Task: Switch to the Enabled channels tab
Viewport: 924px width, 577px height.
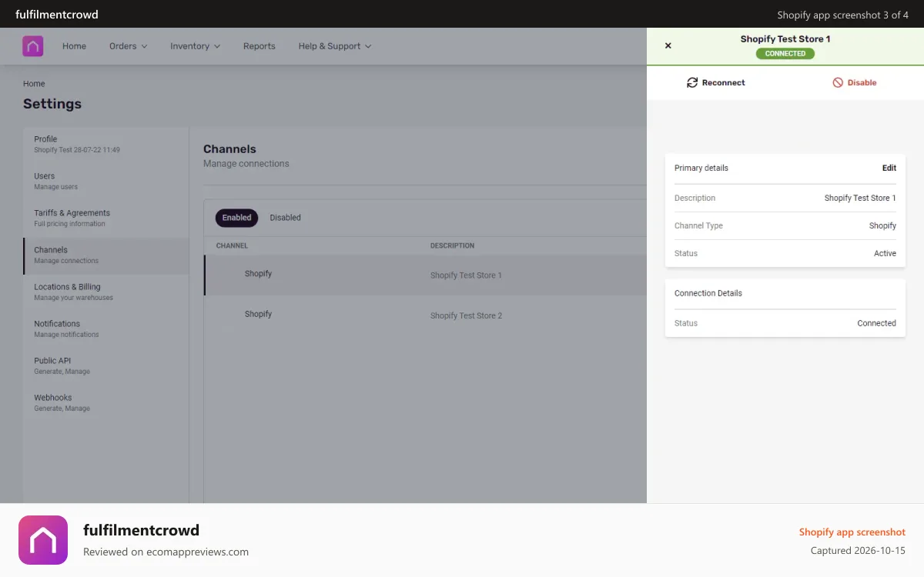Action: (236, 218)
